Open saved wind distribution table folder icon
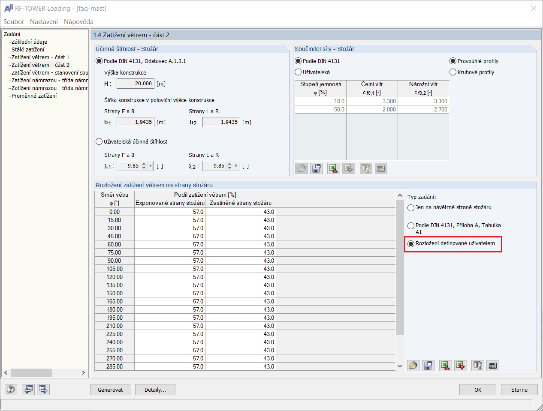543x411 pixels. 413,366
